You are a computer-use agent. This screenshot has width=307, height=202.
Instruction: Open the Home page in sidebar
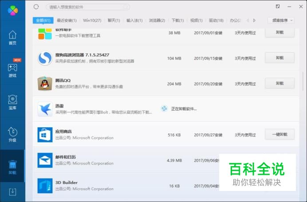pos(12,38)
